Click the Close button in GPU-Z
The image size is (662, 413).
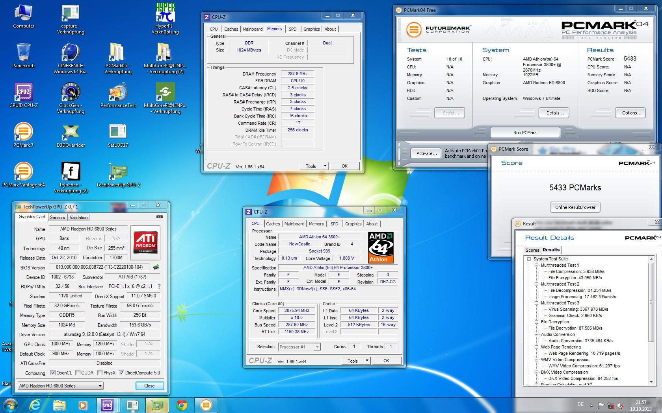[149, 386]
